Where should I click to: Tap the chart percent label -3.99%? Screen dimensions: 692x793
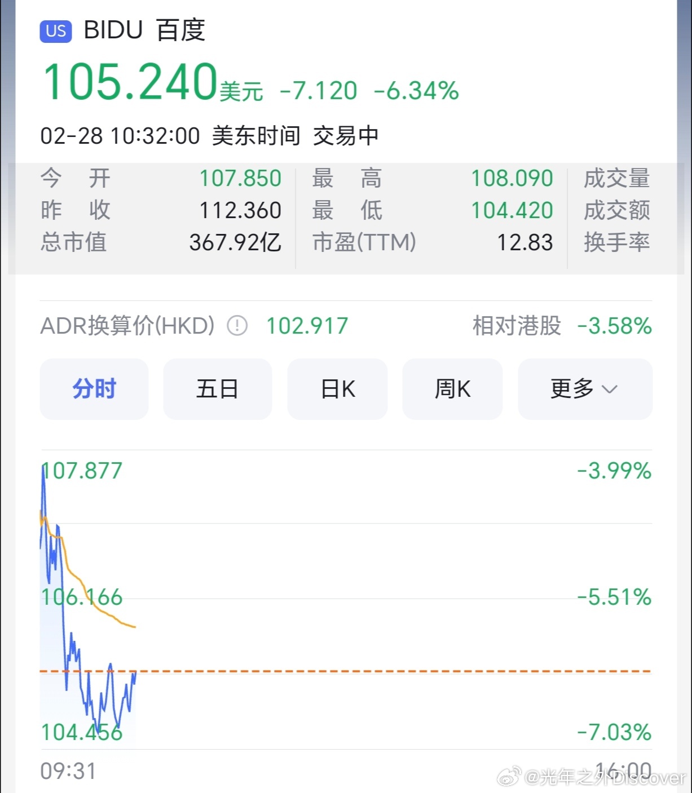tap(615, 471)
